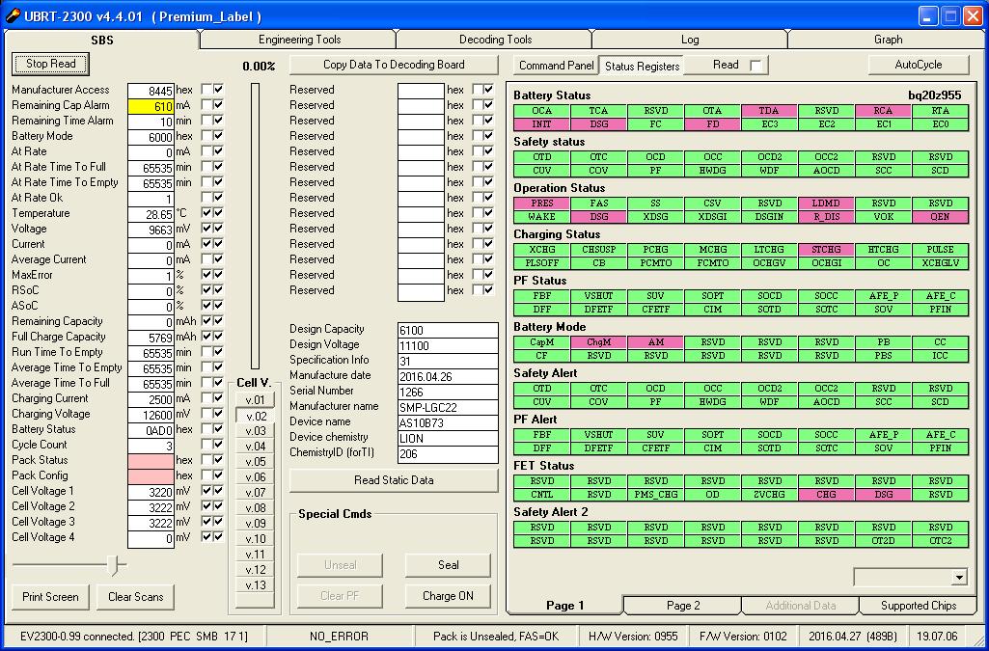Click the Remaining Cap Alarm value field

151,106
